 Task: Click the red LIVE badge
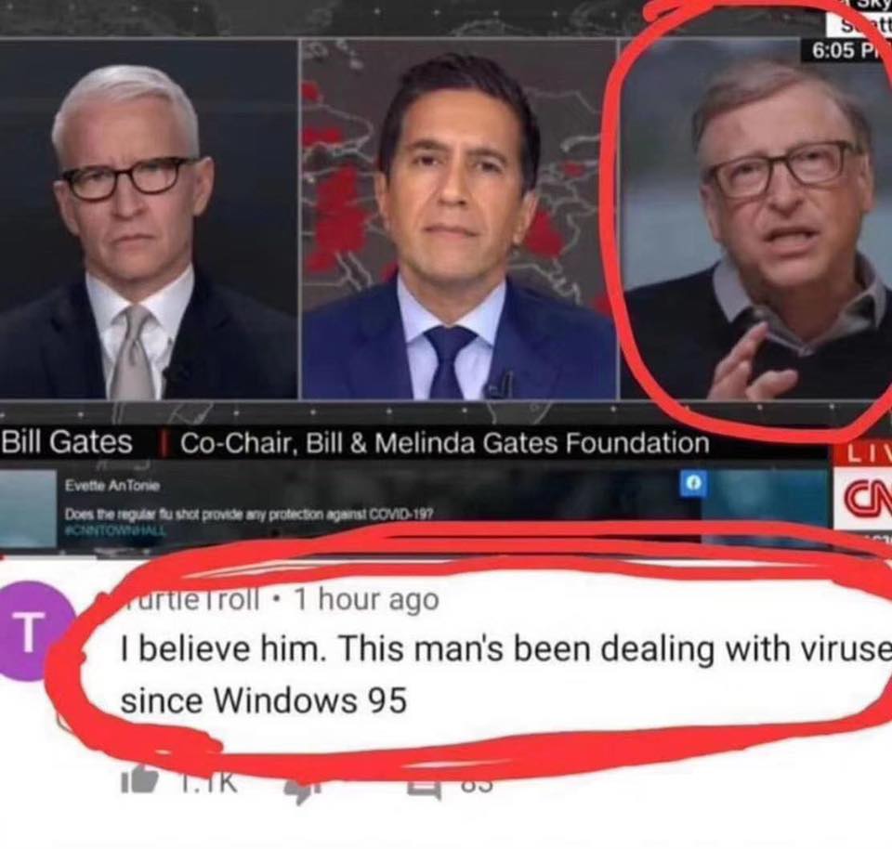click(x=864, y=454)
